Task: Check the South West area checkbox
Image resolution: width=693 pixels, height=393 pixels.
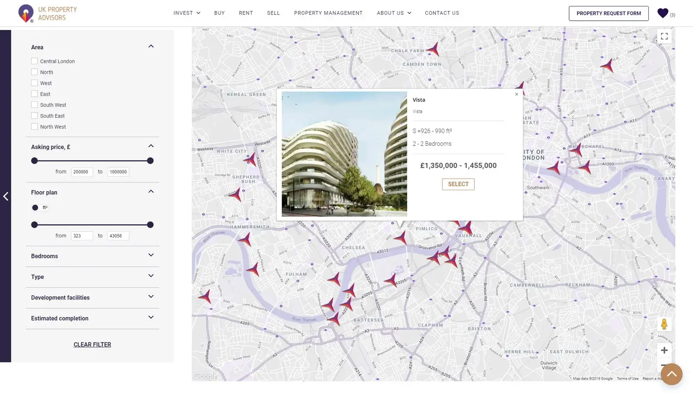Action: 34,105
